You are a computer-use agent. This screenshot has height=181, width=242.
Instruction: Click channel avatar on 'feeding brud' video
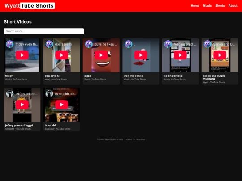point(168,44)
